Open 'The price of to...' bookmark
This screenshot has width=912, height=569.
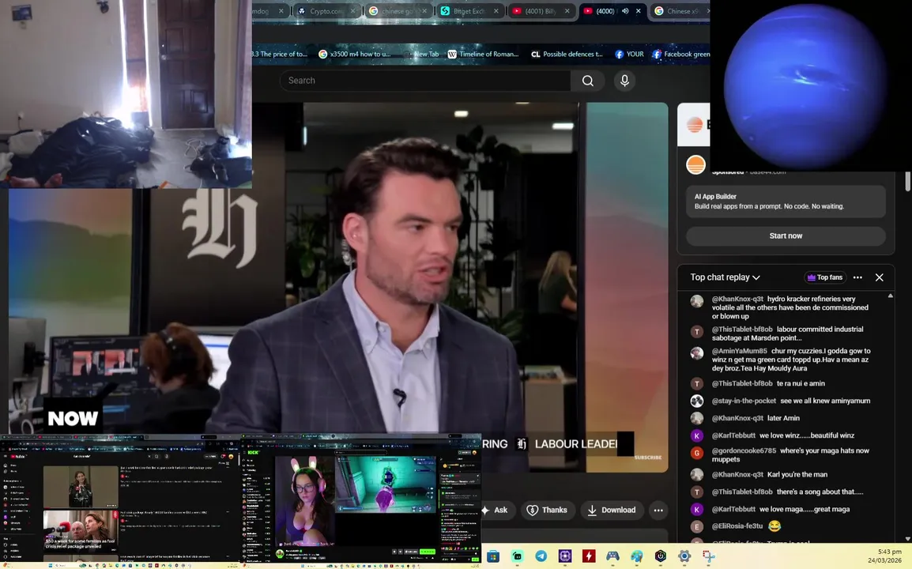(280, 54)
